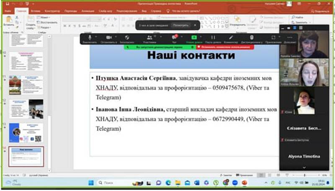Viewport: 335px width, 191px height.
Task: Open Zoom More options ellipsis
Action: coord(290,37)
